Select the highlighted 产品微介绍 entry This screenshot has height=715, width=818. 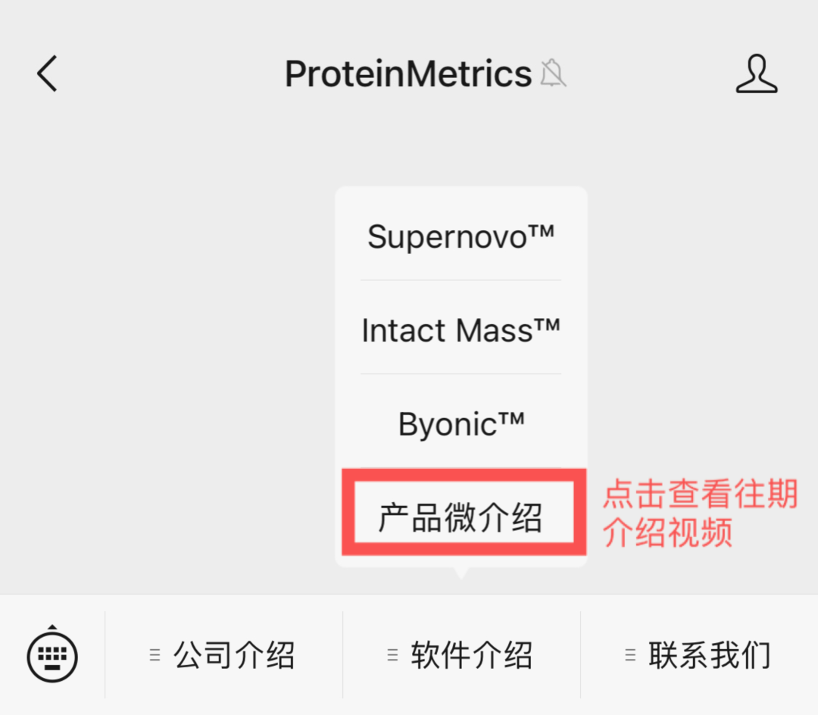[x=461, y=518]
